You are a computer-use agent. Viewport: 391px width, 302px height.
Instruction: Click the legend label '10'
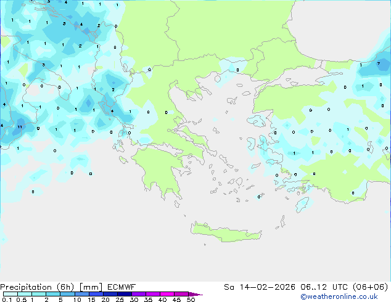(x=77, y=300)
